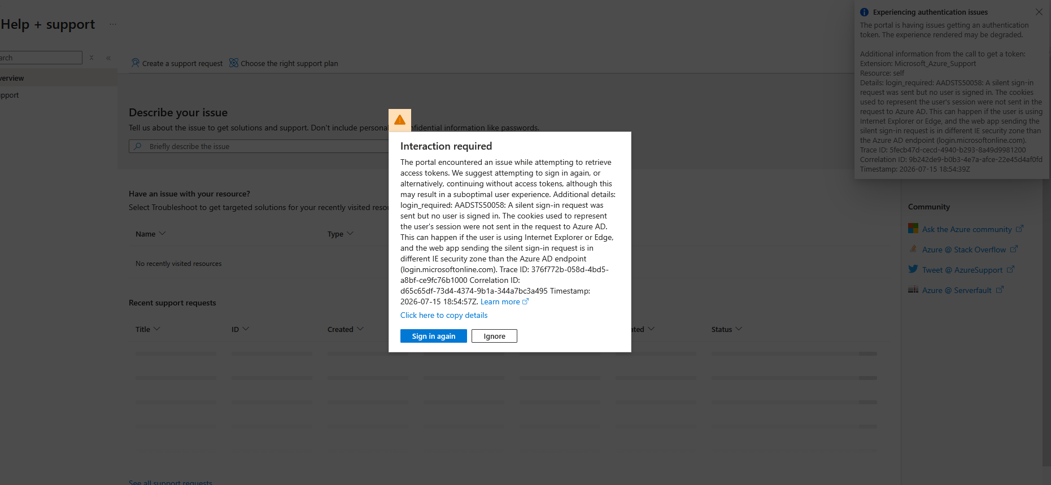Click external link icon beside Stack Overflow

tap(1014, 249)
